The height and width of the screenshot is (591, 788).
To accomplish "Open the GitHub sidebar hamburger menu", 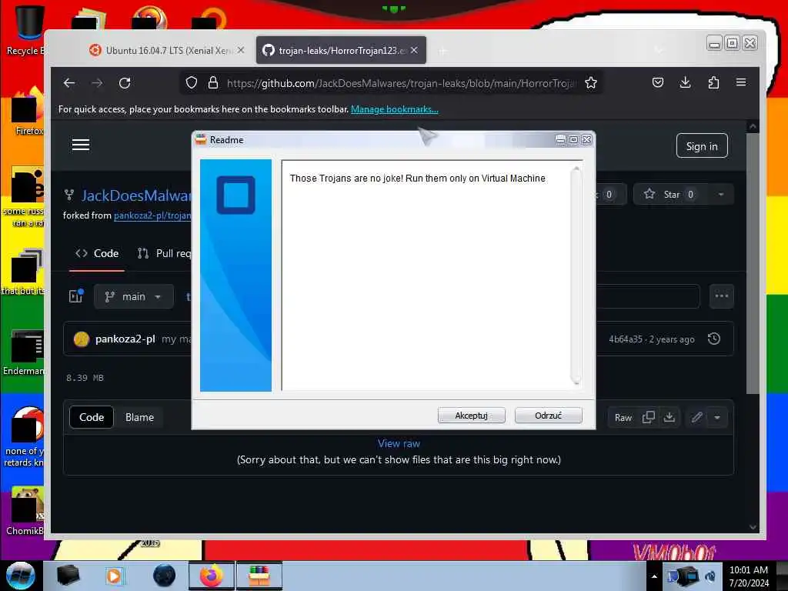I will click(x=80, y=145).
